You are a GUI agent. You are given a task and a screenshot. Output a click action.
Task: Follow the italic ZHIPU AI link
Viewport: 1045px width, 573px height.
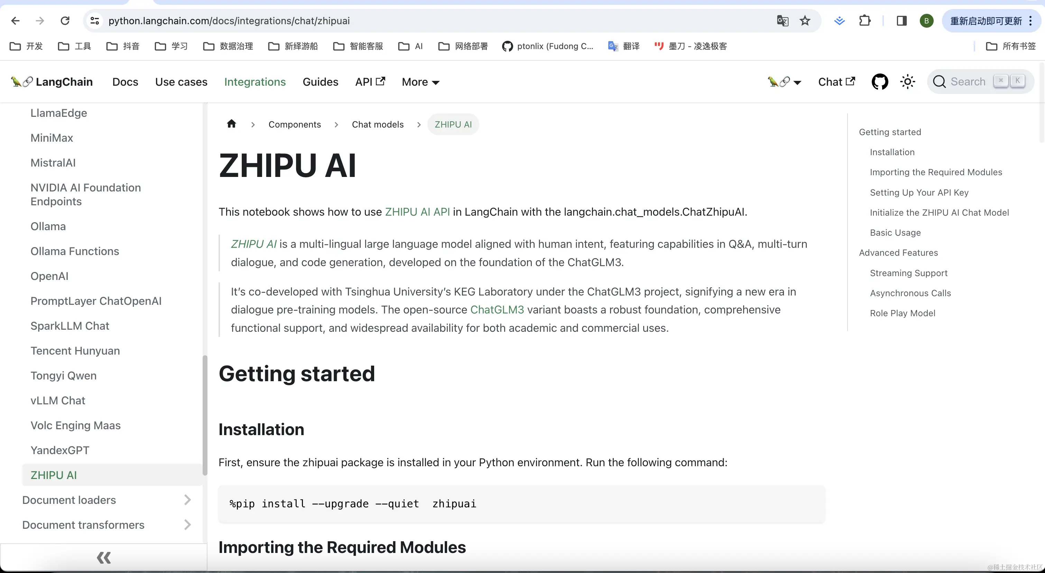click(254, 244)
